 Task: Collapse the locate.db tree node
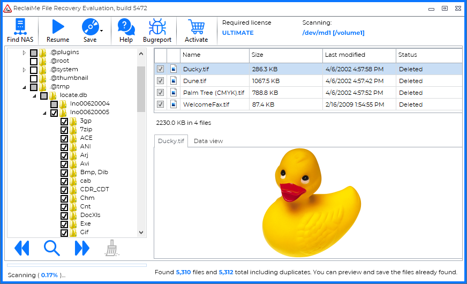pyautogui.click(x=34, y=95)
